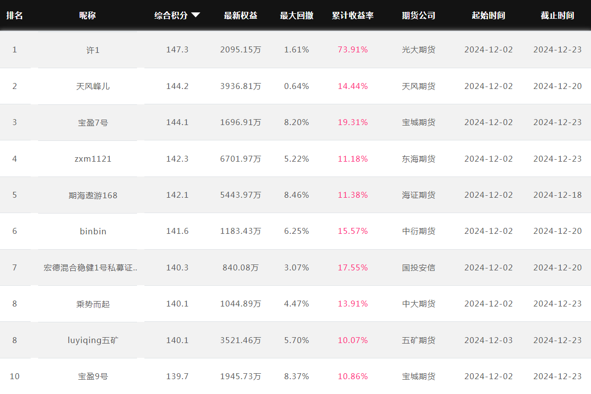Click return rate 15.57%

(x=353, y=231)
